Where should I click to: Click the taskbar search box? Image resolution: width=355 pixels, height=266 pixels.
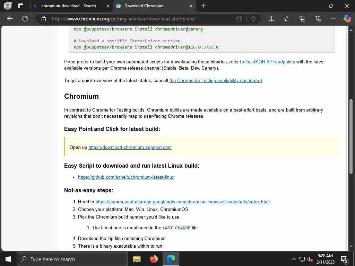point(72,259)
